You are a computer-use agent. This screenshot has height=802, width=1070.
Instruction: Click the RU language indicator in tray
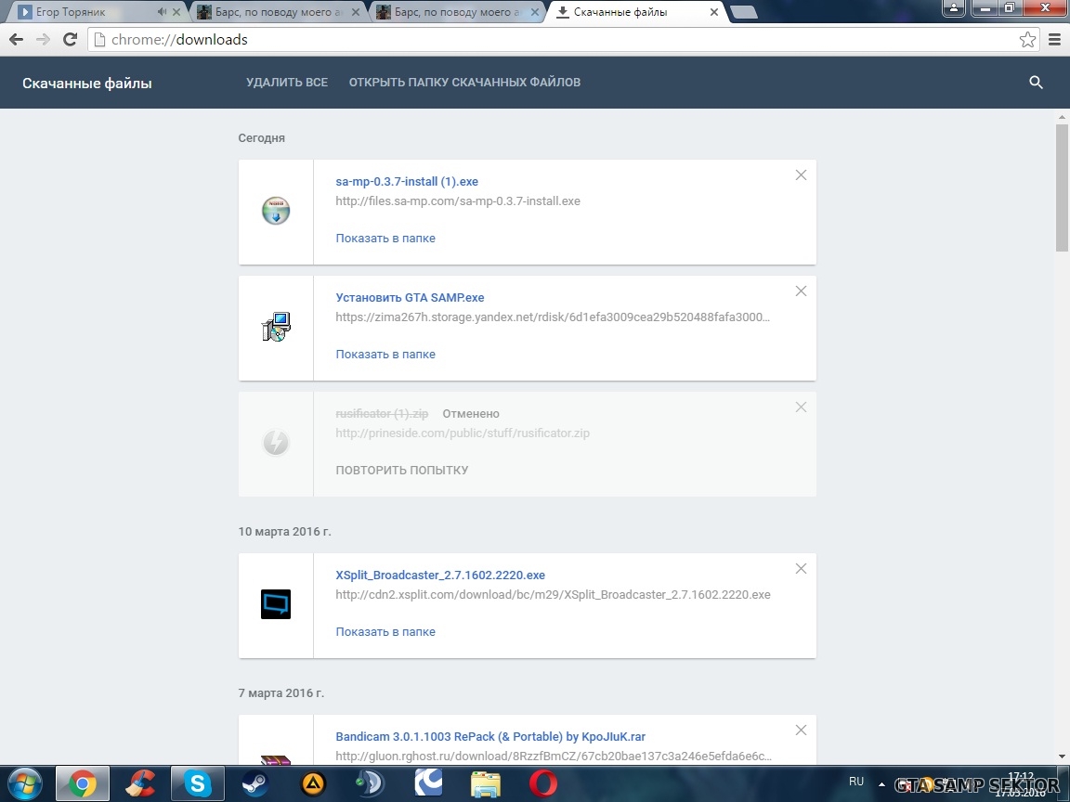click(856, 782)
